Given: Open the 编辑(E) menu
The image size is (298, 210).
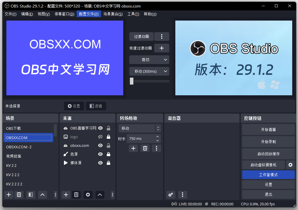Looking at the screenshot, I should click(x=27, y=14).
